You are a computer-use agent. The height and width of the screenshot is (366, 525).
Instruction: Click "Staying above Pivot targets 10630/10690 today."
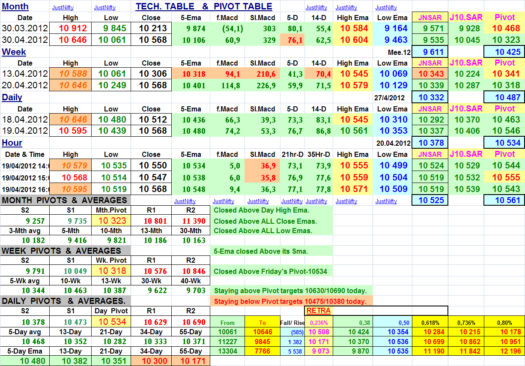click(x=290, y=291)
